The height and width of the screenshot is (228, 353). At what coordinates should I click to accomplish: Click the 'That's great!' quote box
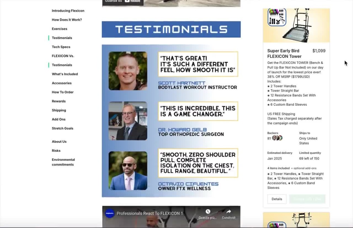[x=198, y=64]
